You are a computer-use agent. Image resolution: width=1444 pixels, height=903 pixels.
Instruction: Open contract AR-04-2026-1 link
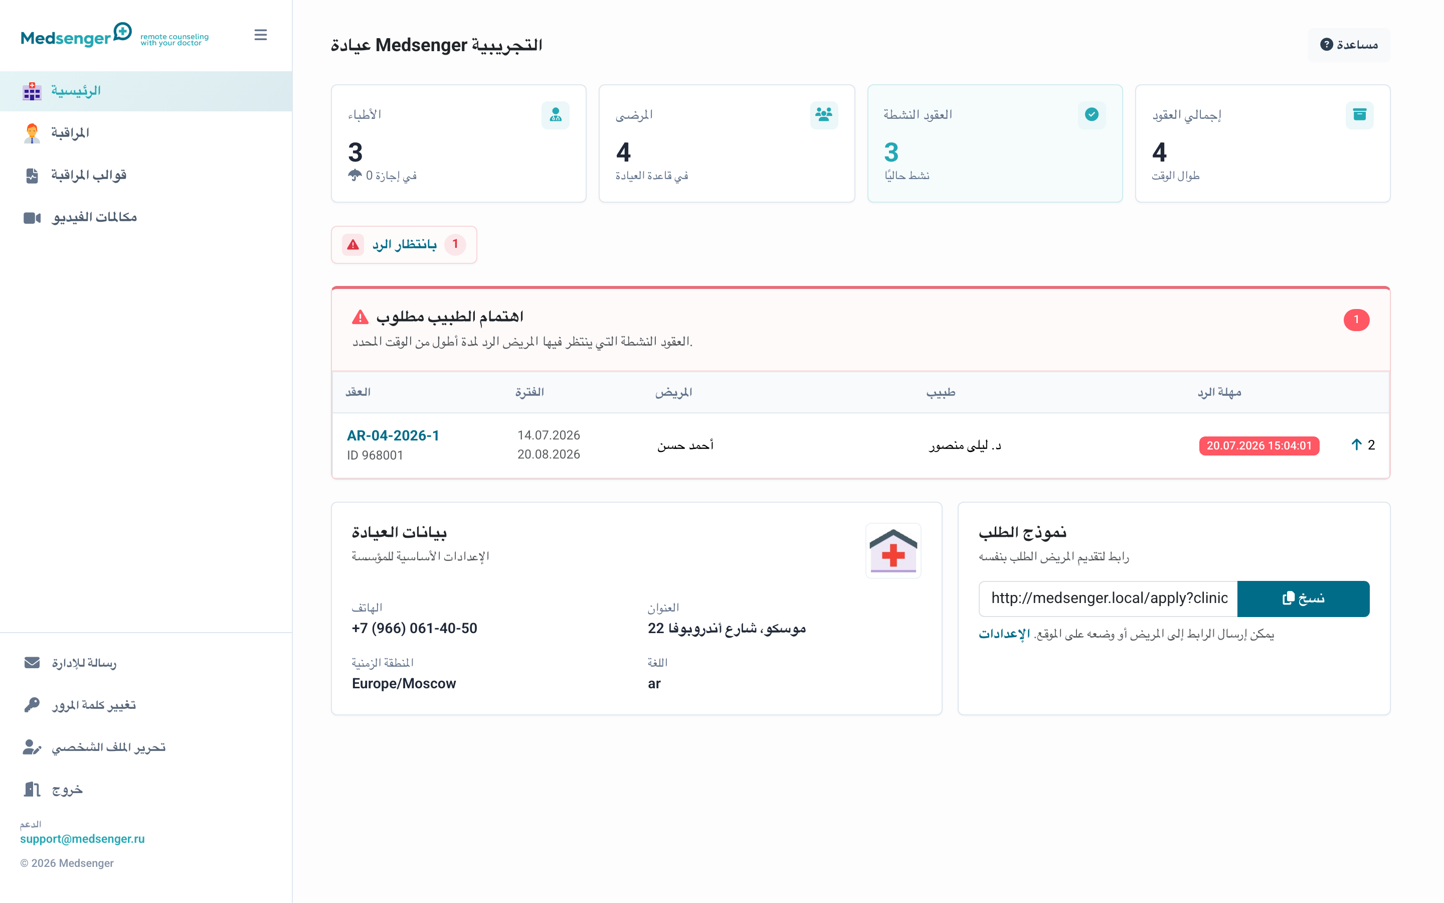393,436
